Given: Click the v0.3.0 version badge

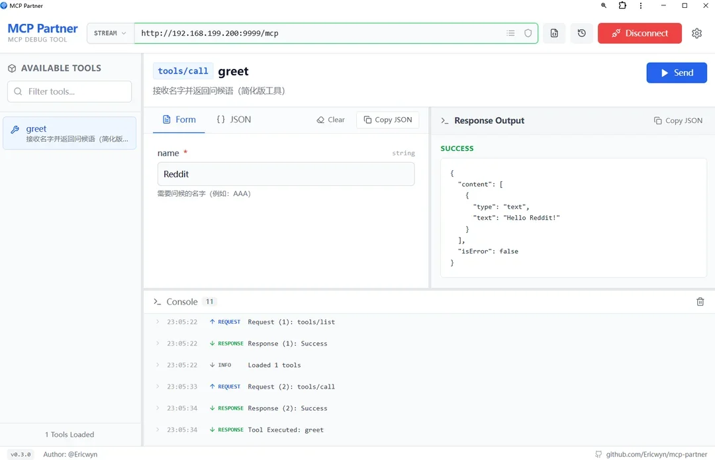Looking at the screenshot, I should [x=21, y=455].
